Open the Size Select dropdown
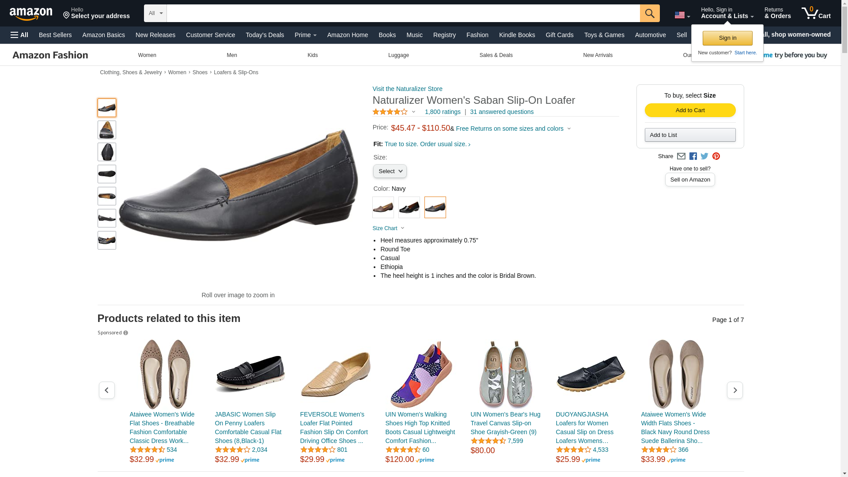 pos(390,171)
